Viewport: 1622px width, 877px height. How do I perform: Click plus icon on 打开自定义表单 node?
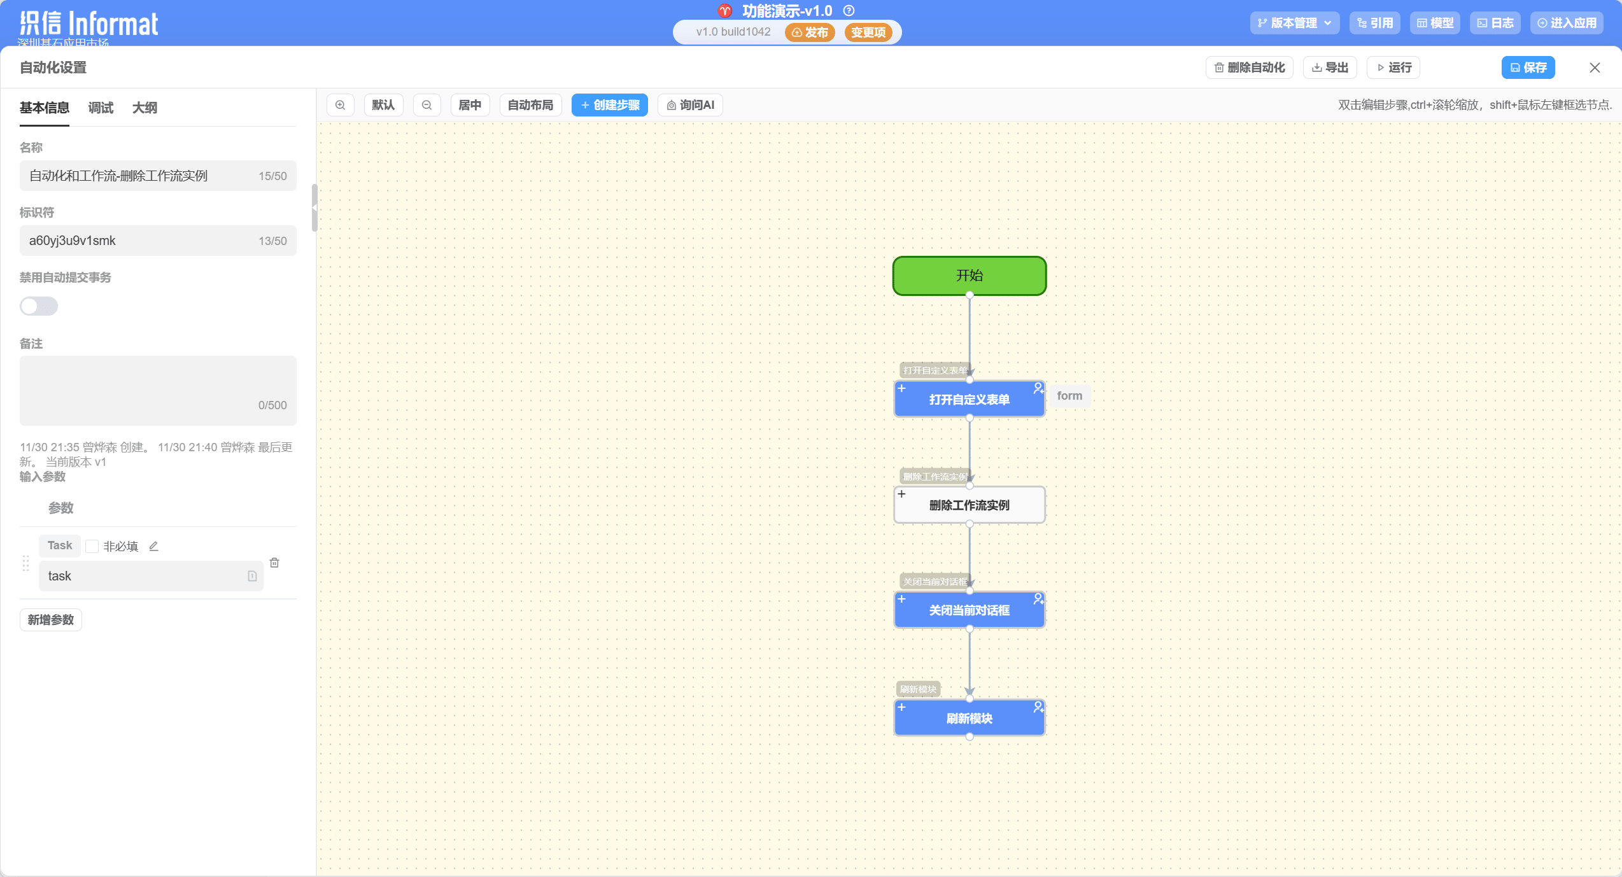tap(901, 388)
